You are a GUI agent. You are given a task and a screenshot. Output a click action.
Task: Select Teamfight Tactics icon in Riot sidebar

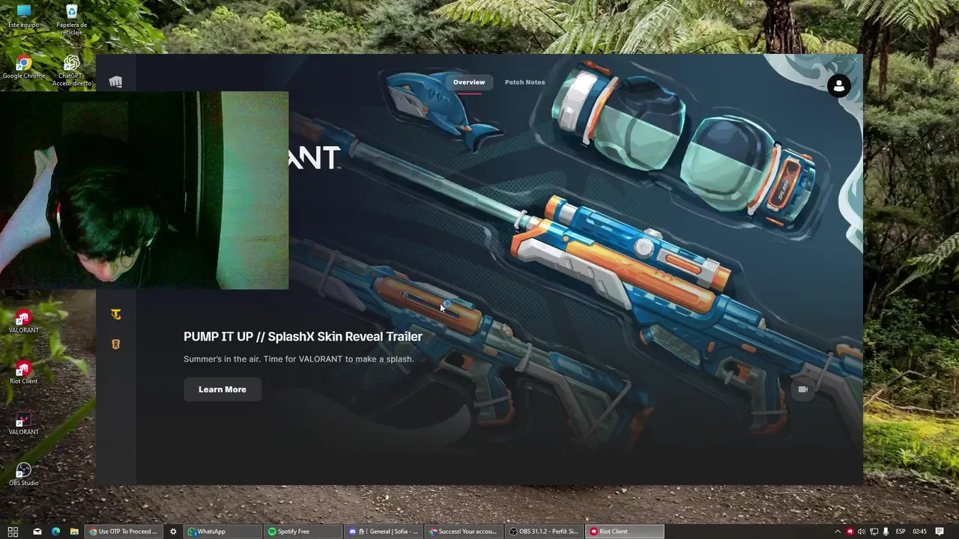point(116,314)
